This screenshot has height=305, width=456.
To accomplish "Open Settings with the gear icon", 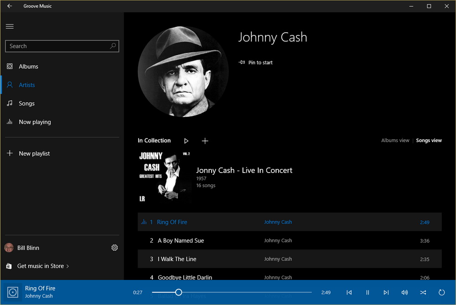I will pyautogui.click(x=114, y=248).
